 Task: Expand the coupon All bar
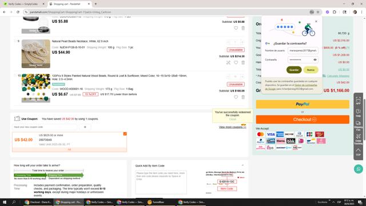coord(69,149)
